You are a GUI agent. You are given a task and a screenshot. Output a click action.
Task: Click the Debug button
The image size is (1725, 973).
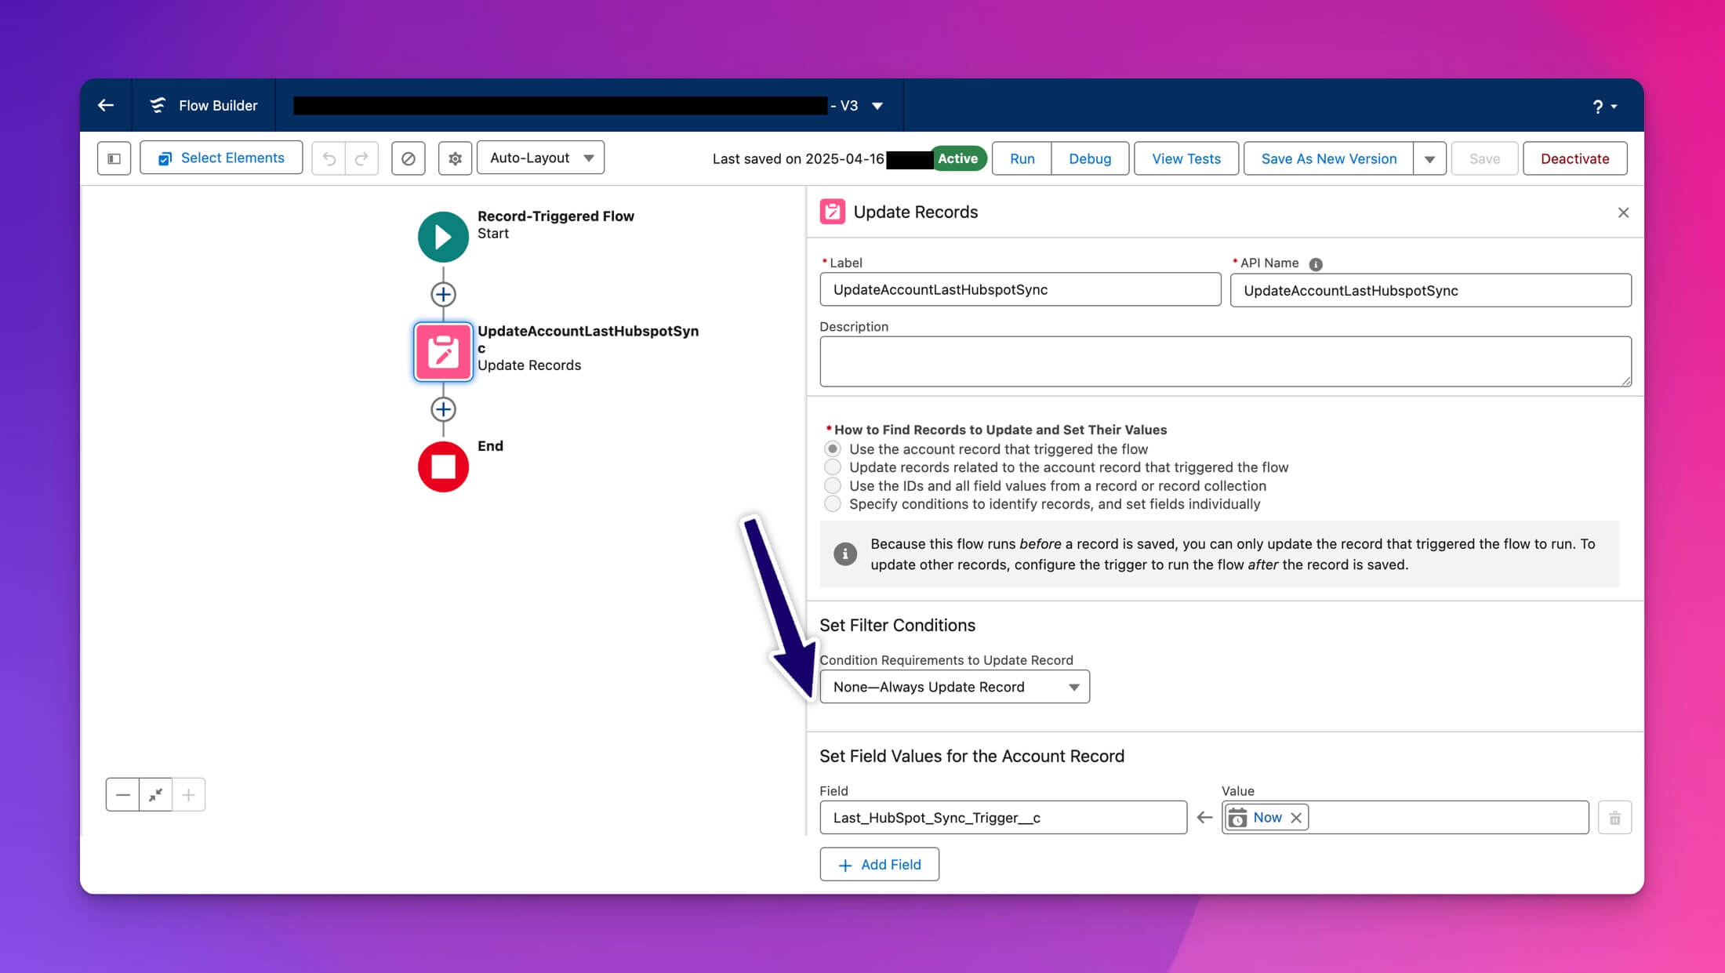click(x=1090, y=158)
